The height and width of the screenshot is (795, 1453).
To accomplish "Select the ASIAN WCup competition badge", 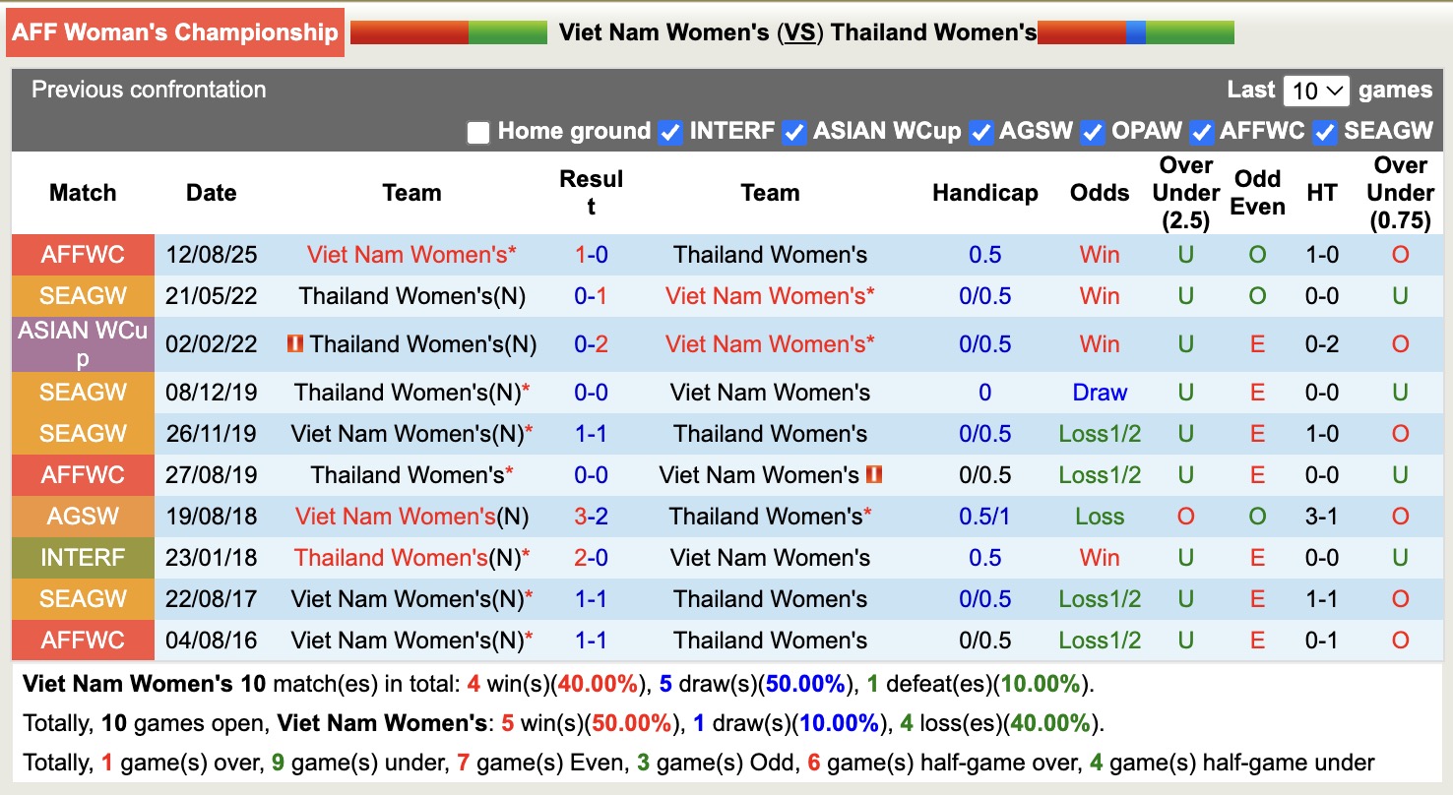I will (83, 344).
